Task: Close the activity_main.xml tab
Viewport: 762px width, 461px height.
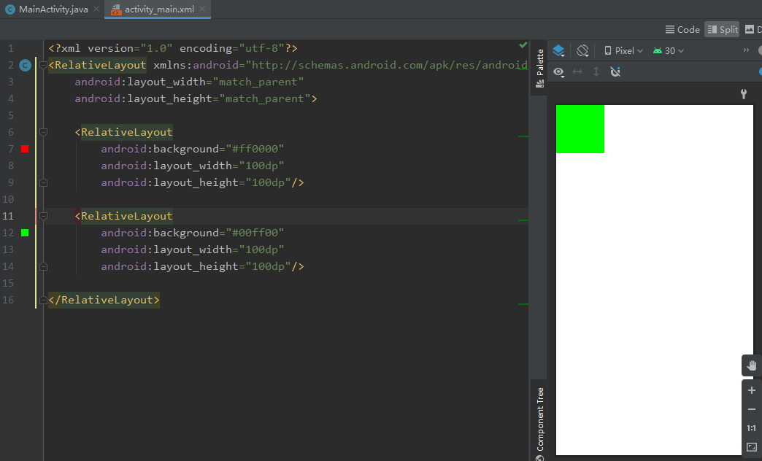Action: (x=202, y=9)
